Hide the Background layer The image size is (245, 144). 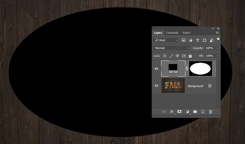point(156,86)
